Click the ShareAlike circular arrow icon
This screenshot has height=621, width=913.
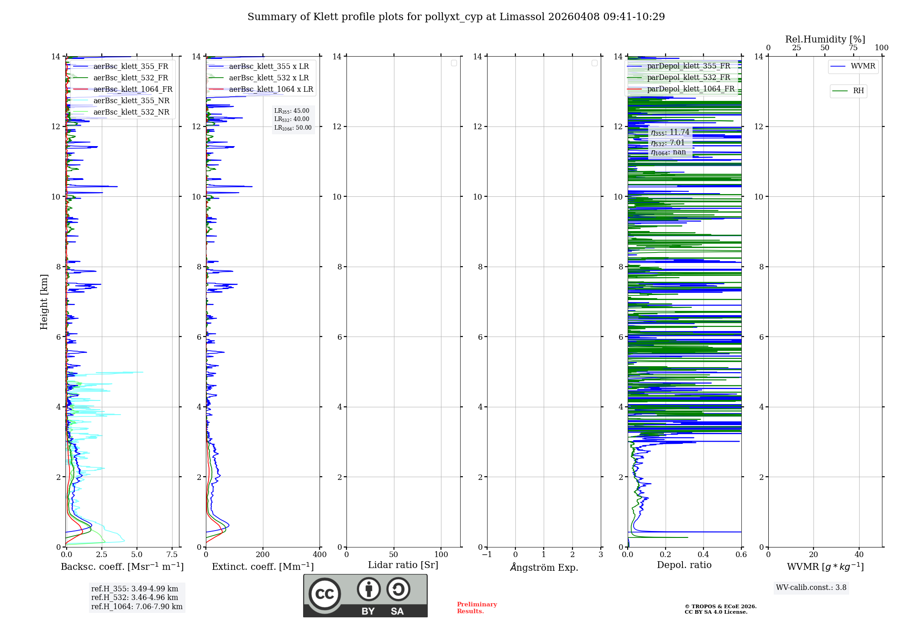coord(398,589)
